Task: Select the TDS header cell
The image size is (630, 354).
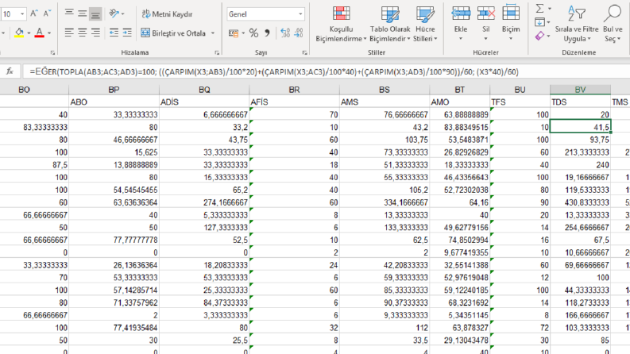Action: pyautogui.click(x=580, y=102)
